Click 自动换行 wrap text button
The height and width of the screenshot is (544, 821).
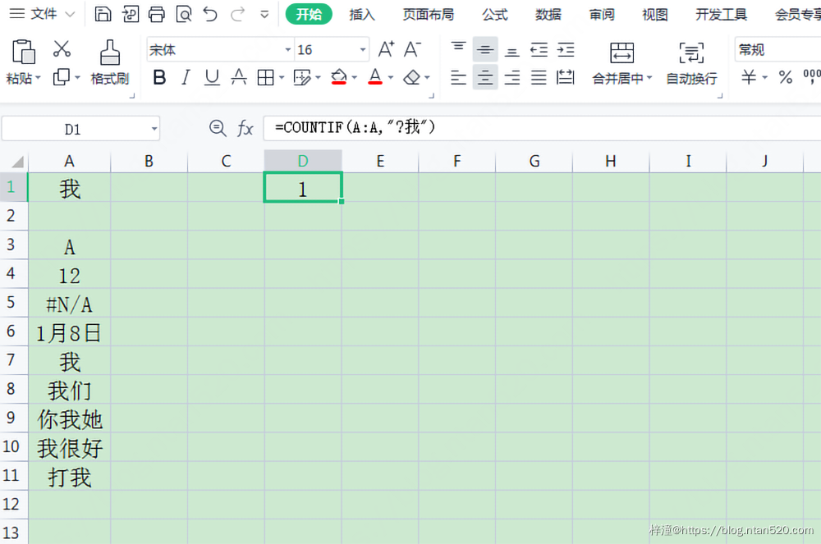pos(691,64)
